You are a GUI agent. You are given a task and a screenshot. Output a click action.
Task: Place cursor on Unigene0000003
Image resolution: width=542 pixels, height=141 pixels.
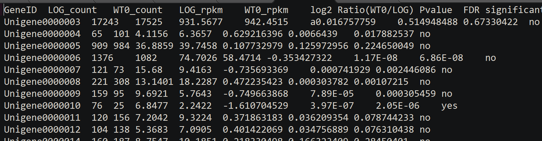point(42,22)
